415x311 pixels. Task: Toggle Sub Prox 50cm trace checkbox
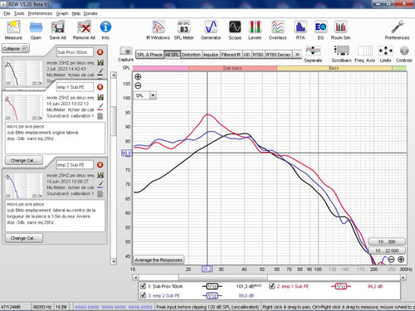point(143,286)
